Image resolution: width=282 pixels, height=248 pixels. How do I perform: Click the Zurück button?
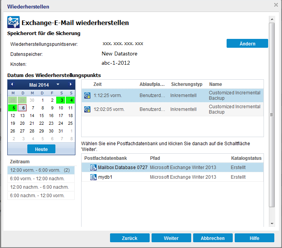[x=130, y=238]
